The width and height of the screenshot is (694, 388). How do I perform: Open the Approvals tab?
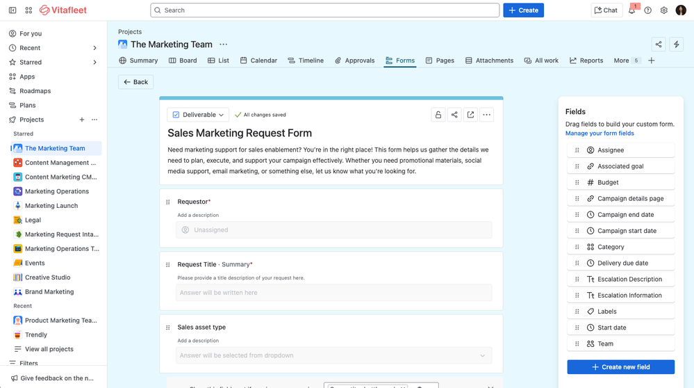coord(354,60)
